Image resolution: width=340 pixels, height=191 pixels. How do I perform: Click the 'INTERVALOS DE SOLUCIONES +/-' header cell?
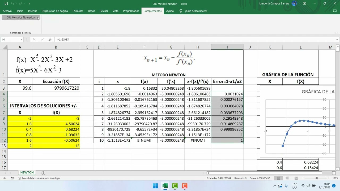coord(44,106)
